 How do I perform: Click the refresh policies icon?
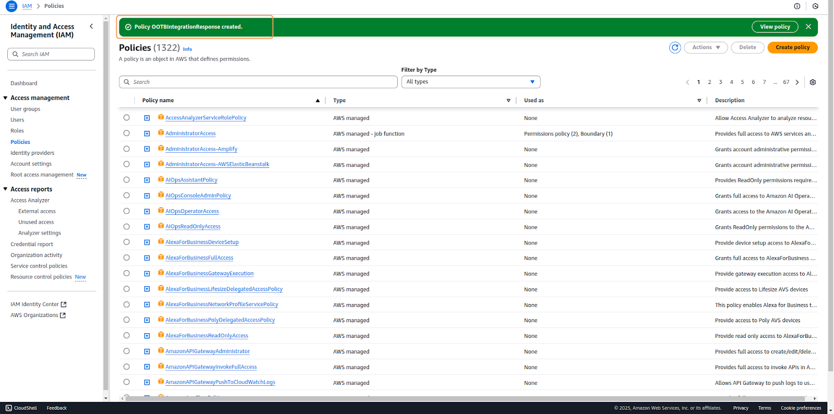click(675, 47)
